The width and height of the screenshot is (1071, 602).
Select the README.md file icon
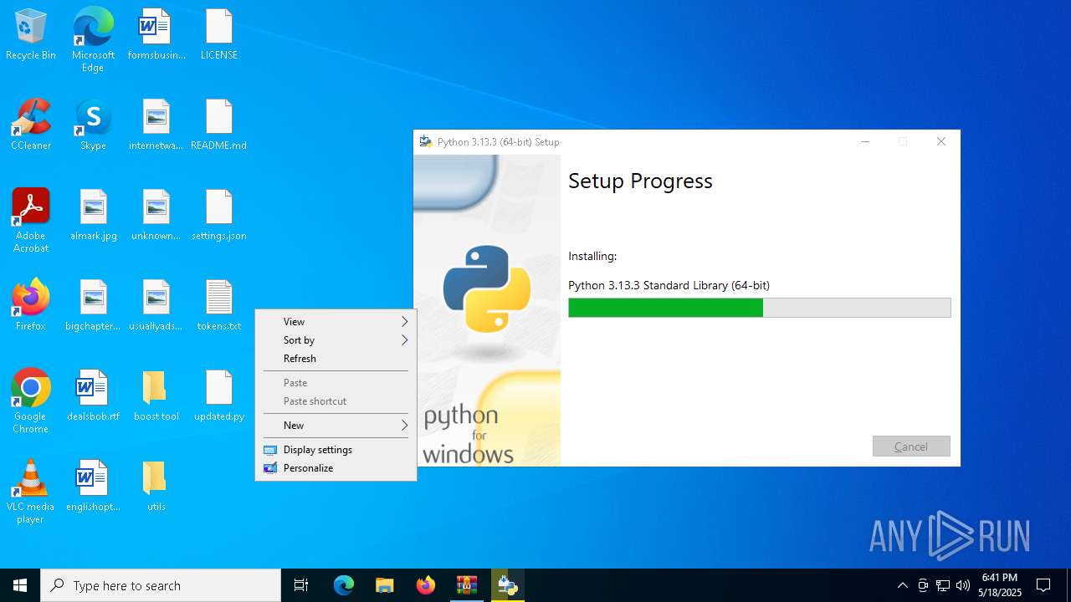pyautogui.click(x=219, y=125)
